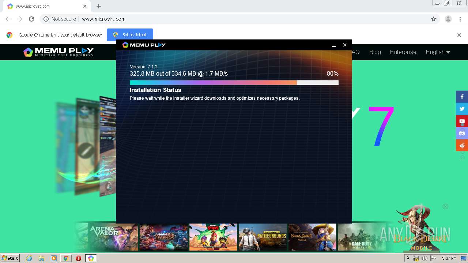
Task: Click the volume speaker tray icon
Action: 424,258
